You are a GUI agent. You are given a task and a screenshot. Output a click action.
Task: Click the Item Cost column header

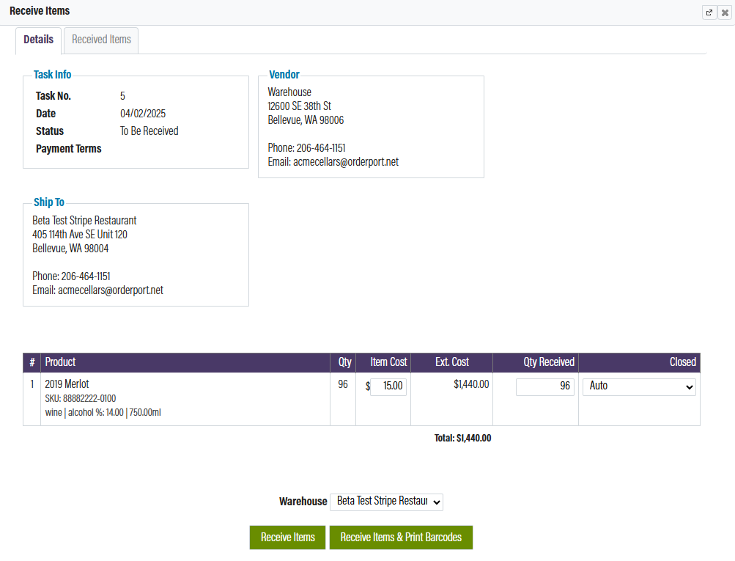coord(388,362)
